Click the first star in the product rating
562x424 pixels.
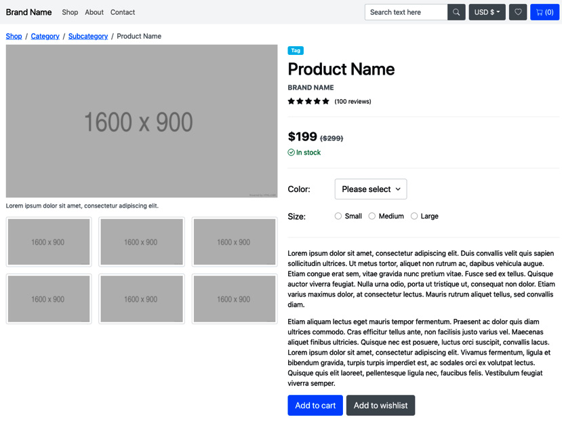291,101
